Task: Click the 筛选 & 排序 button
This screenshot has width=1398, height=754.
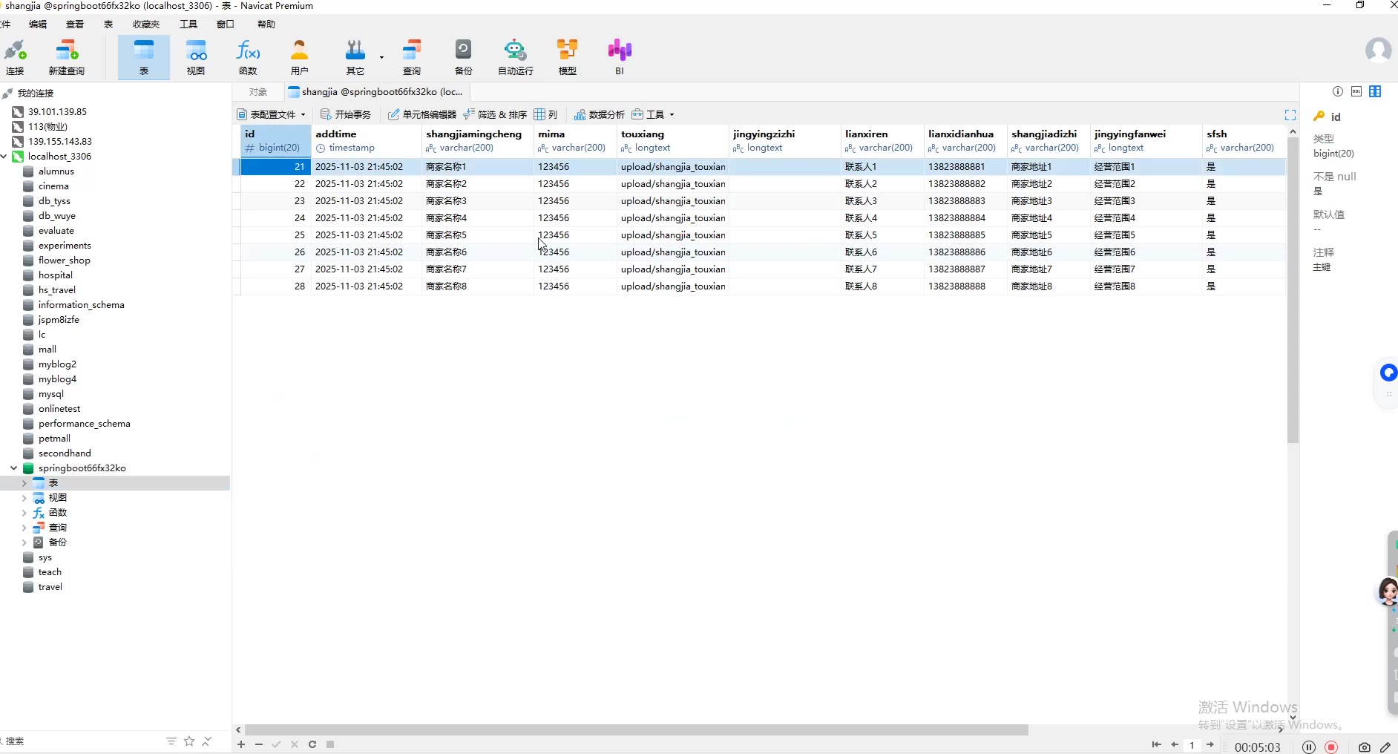Action: (495, 115)
